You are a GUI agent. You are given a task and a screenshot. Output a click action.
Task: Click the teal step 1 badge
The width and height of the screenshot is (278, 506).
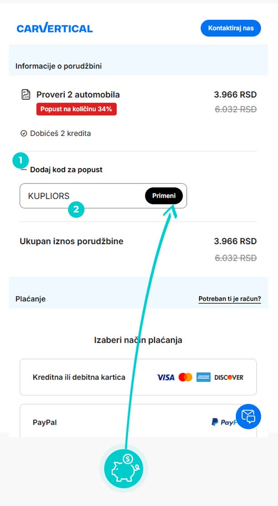[20, 160]
